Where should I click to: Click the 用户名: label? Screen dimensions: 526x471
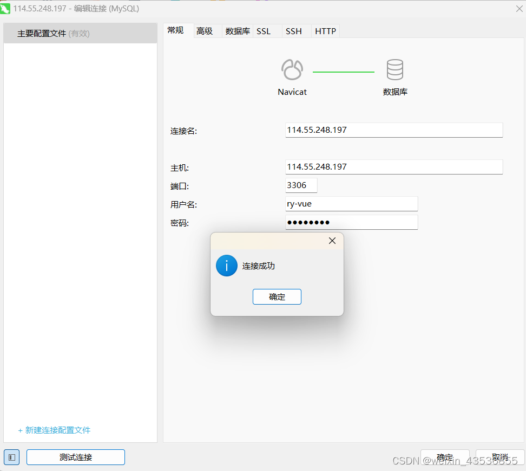point(183,204)
